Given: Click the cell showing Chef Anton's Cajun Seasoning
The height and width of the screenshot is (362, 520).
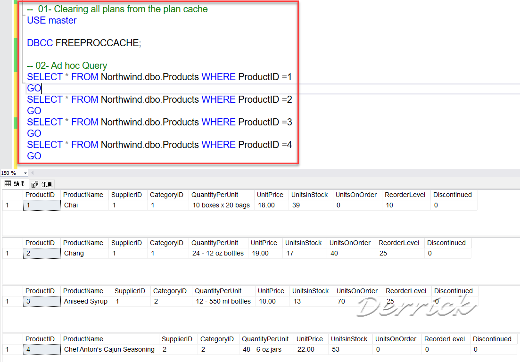Looking at the screenshot, I should (109, 349).
